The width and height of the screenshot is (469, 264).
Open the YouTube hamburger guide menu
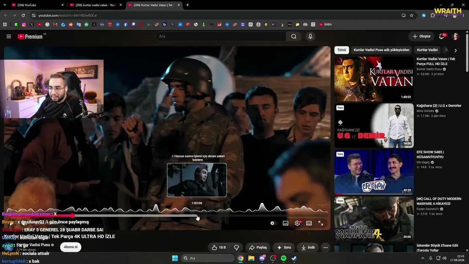point(9,36)
